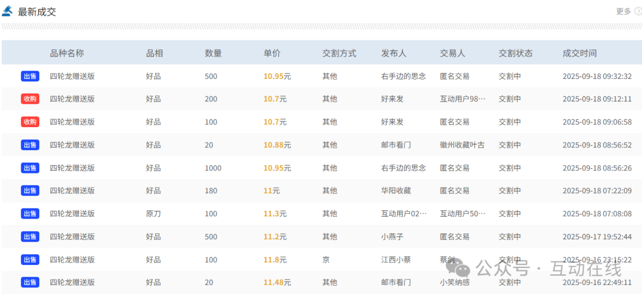This screenshot has height=294, width=642.
Task: Click the gavel icon beside 最新成交
Action: [8, 12]
